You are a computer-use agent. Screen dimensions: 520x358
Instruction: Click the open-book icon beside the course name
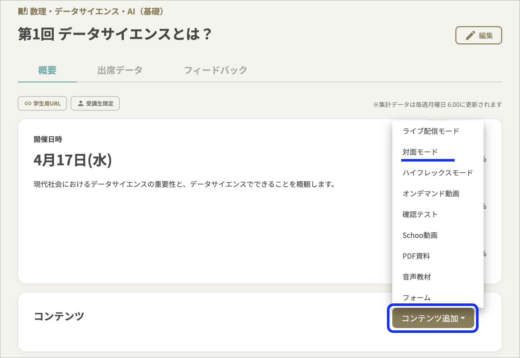[x=23, y=11]
